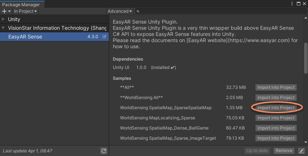Click the package search field
The image size is (308, 156).
pos(221,11)
